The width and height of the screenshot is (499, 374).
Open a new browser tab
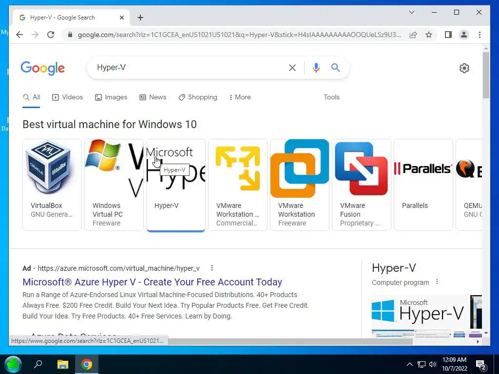coord(140,18)
